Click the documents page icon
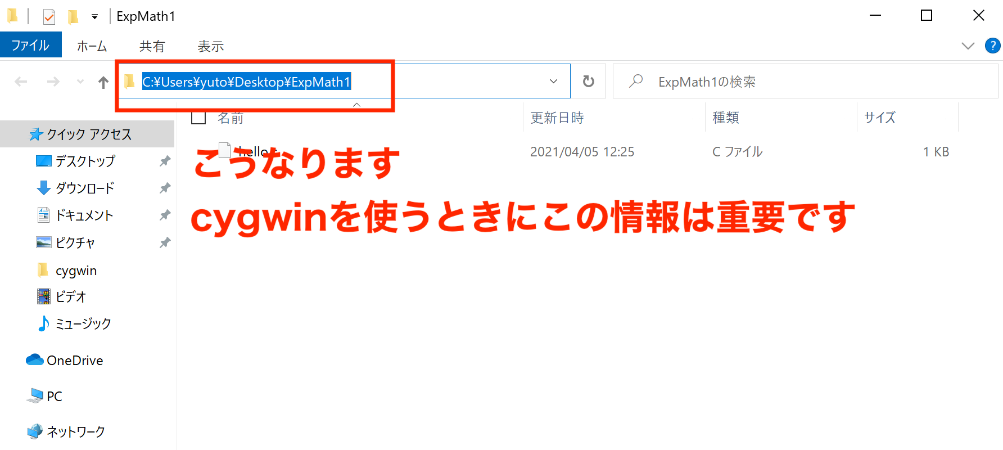Image resolution: width=1003 pixels, height=450 pixels. (x=43, y=215)
